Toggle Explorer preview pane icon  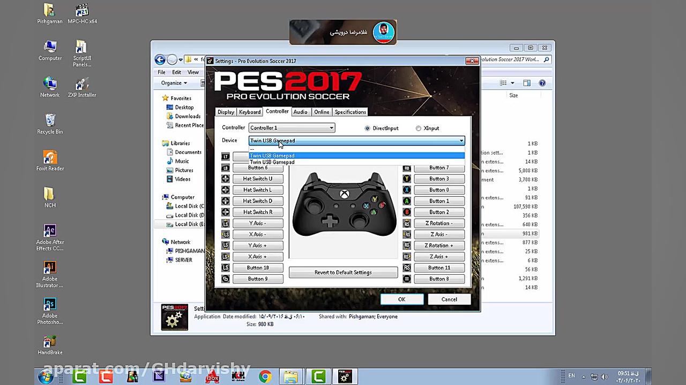527,83
